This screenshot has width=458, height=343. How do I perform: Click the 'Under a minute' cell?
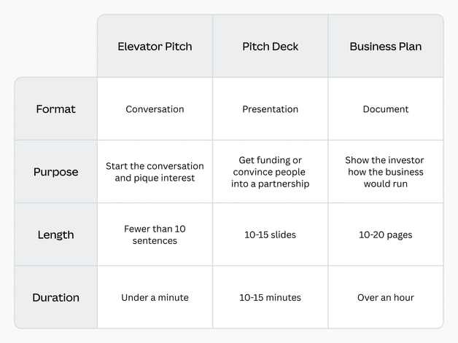pyautogui.click(x=155, y=297)
